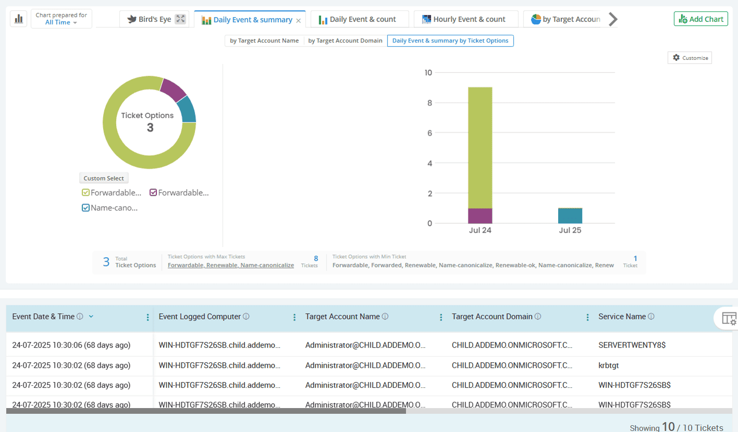Uncheck the green Forwardable legend checkbox

pyautogui.click(x=86, y=193)
